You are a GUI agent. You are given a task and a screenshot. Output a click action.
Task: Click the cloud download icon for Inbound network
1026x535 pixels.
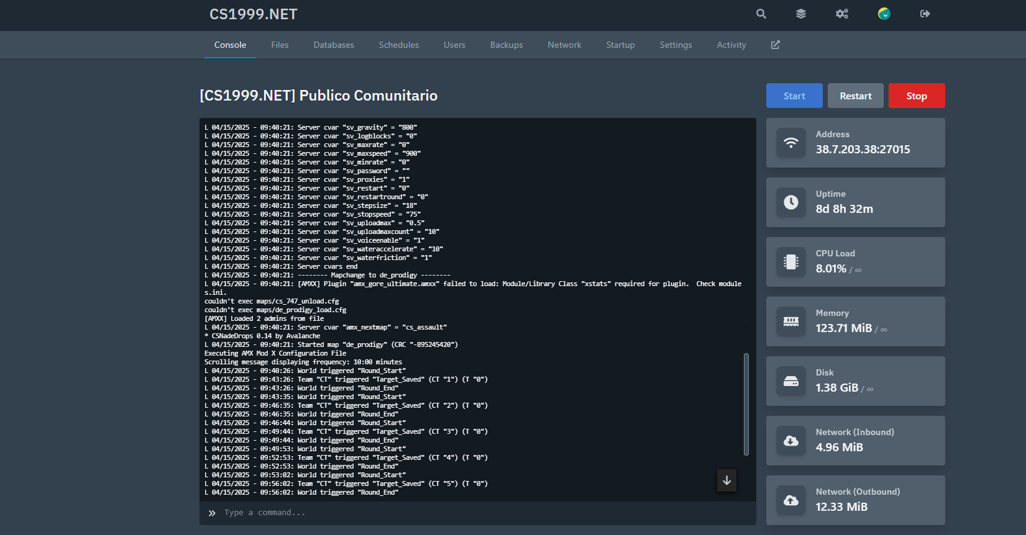point(791,441)
